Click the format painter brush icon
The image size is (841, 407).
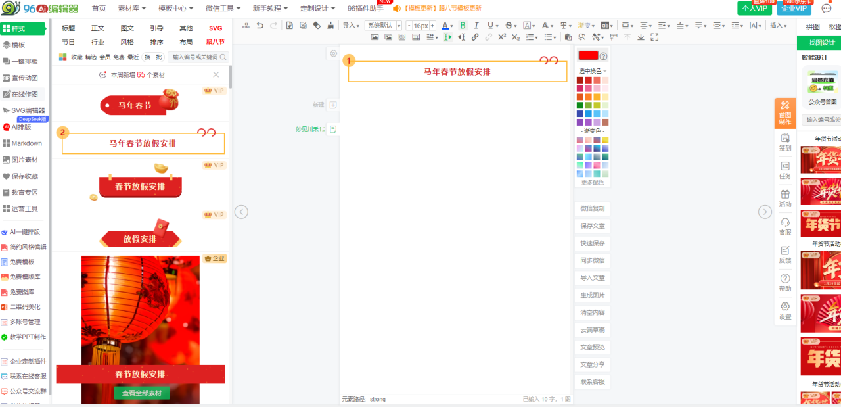(x=330, y=26)
